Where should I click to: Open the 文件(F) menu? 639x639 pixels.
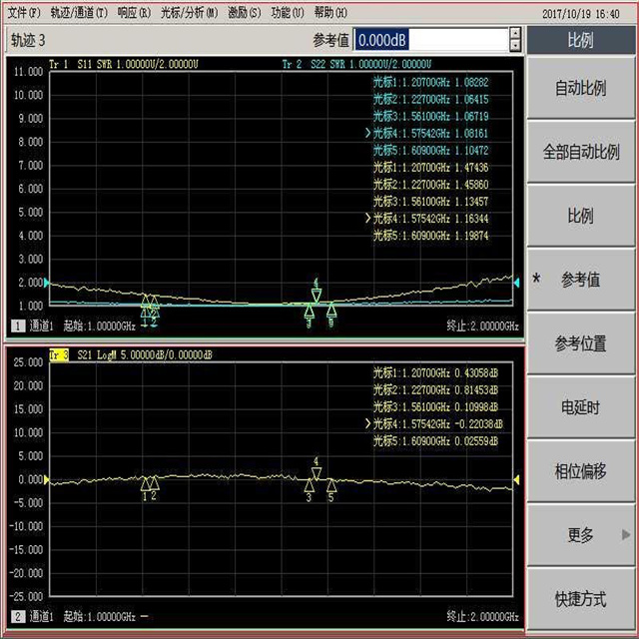point(24,13)
